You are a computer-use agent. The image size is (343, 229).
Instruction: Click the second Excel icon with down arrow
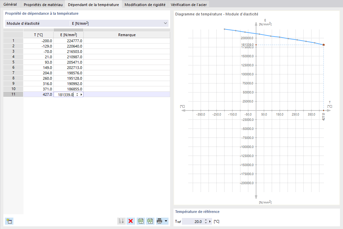pos(150,221)
